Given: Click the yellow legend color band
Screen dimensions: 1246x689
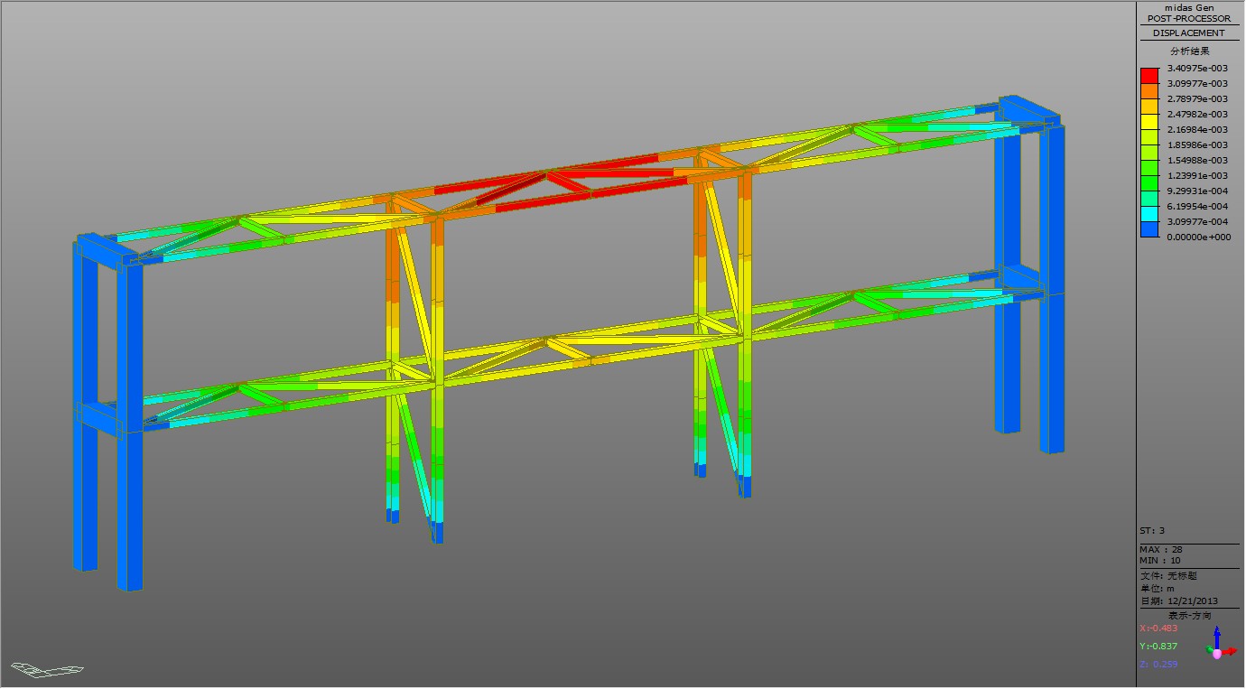Looking at the screenshot, I should point(1149,122).
